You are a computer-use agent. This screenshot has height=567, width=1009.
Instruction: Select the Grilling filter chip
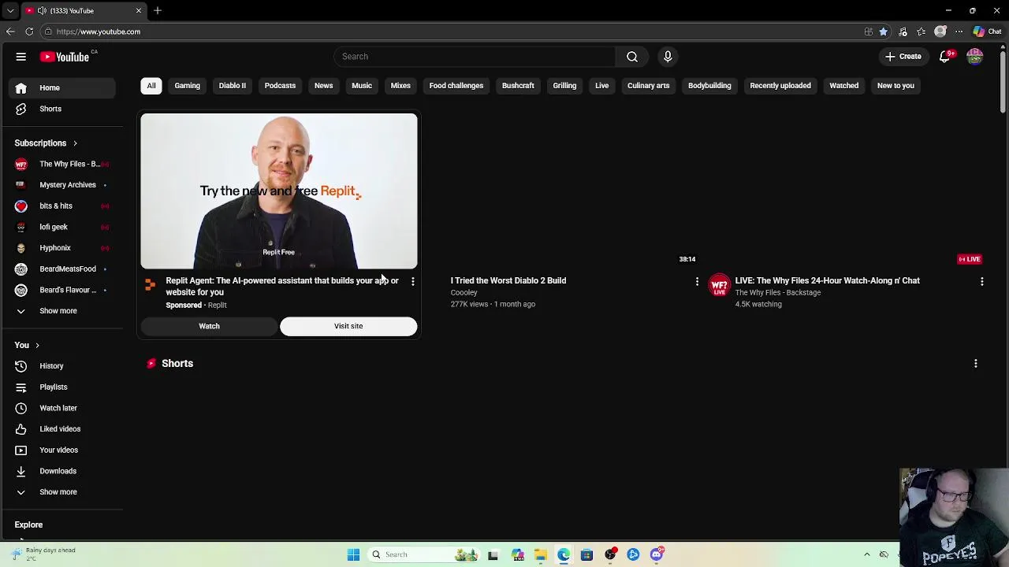(x=564, y=86)
